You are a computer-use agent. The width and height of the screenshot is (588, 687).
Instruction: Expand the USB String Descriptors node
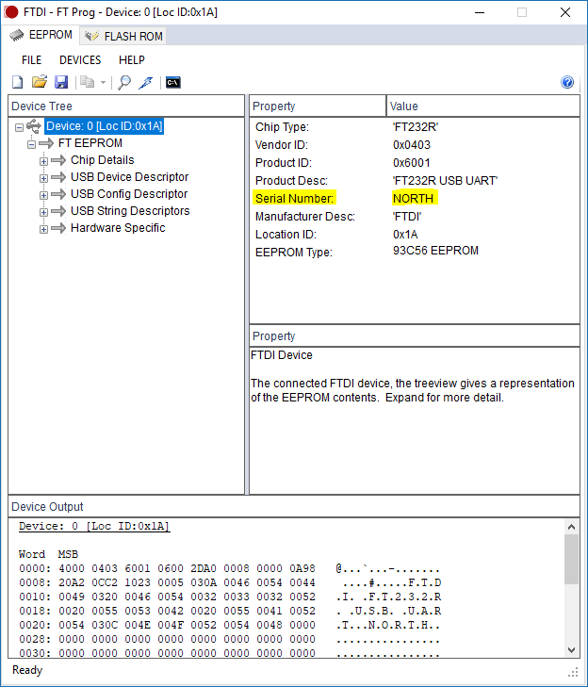click(x=43, y=212)
